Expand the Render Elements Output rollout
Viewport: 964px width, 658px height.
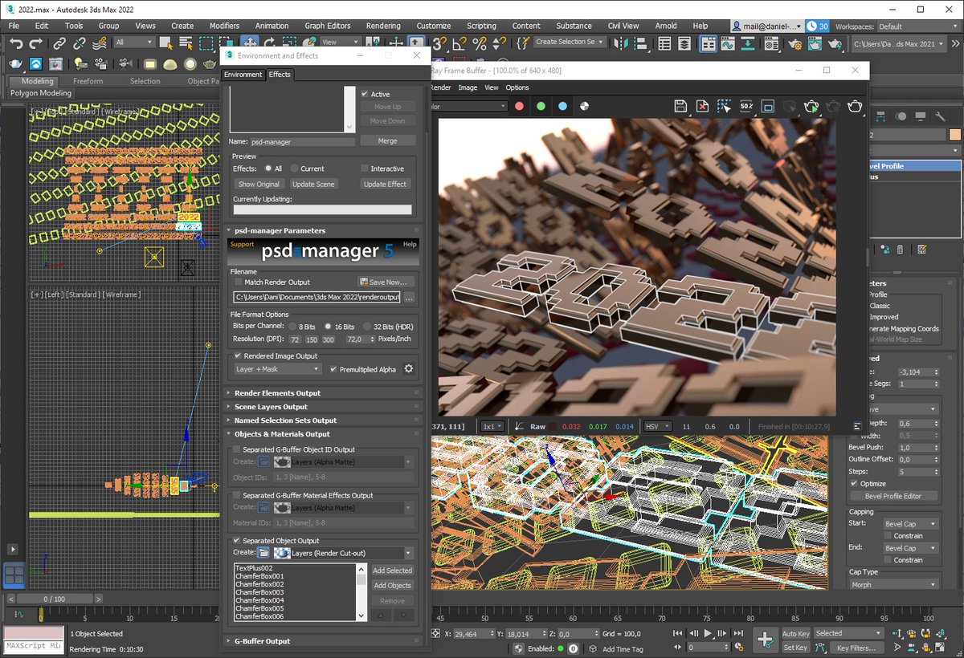(x=323, y=393)
